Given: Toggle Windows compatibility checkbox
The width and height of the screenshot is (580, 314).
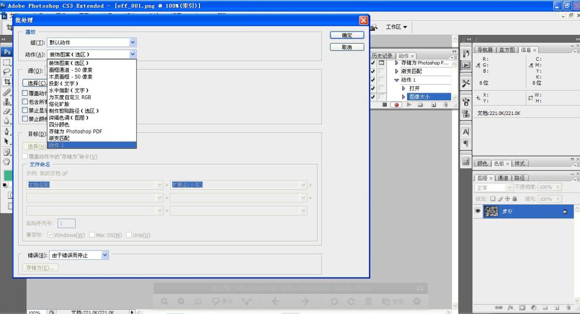Looking at the screenshot, I should [50, 235].
